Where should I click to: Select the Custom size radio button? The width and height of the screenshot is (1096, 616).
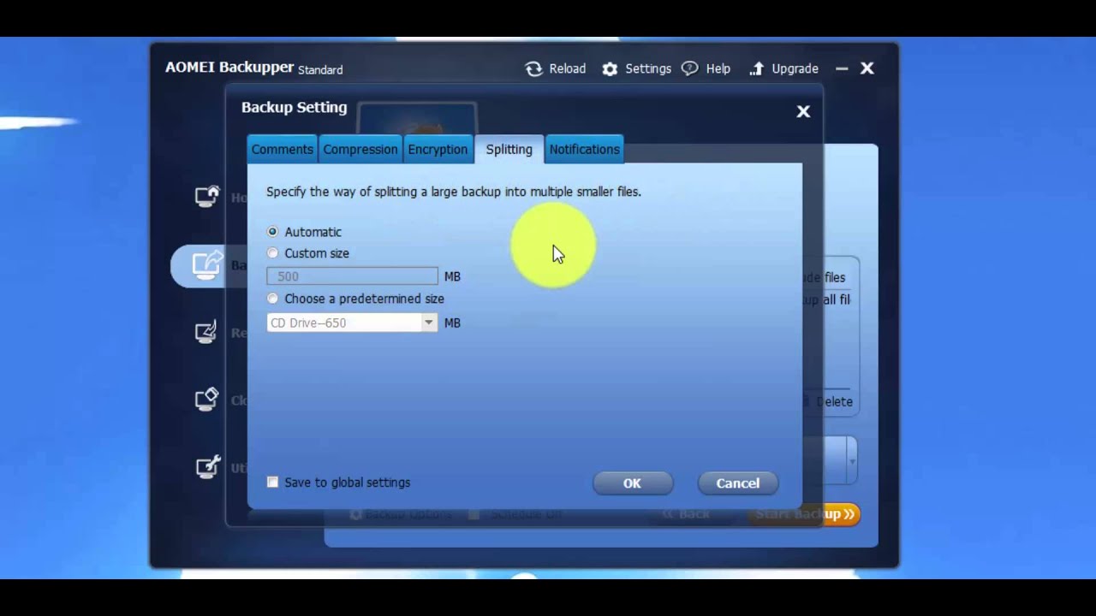272,253
